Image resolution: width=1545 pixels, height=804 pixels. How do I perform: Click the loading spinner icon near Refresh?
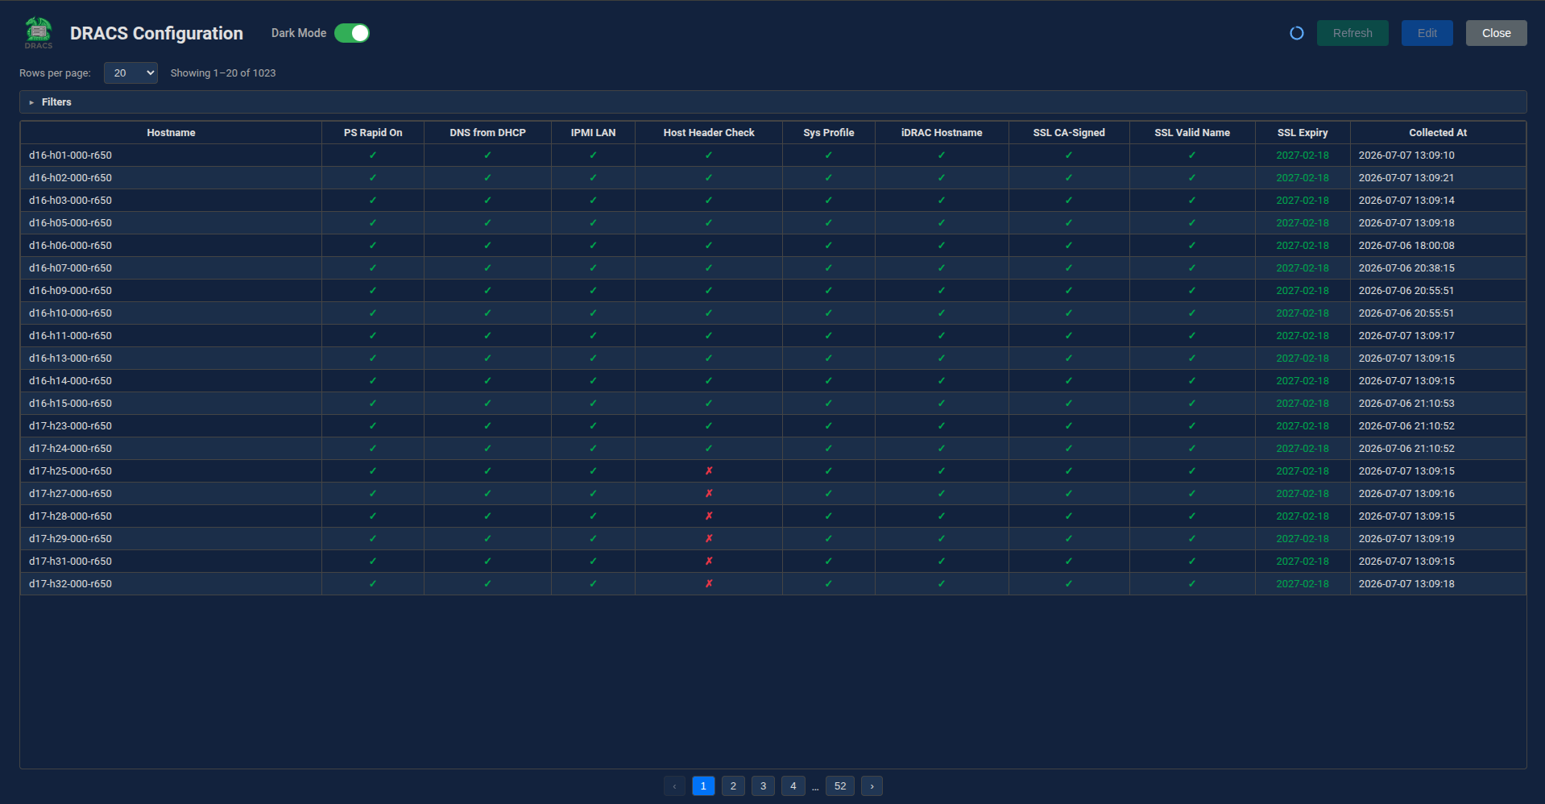coord(1296,33)
